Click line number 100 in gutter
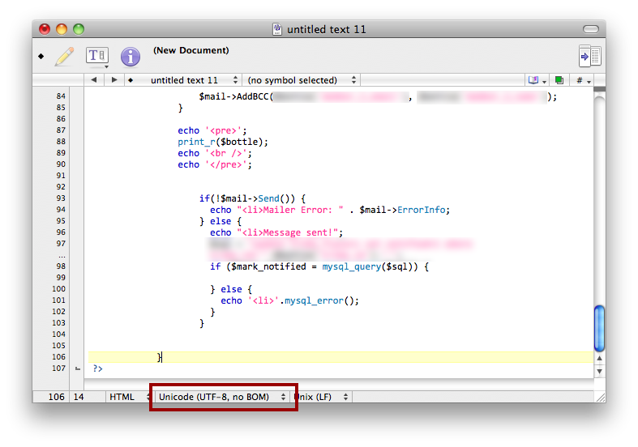The image size is (638, 447). click(x=58, y=288)
